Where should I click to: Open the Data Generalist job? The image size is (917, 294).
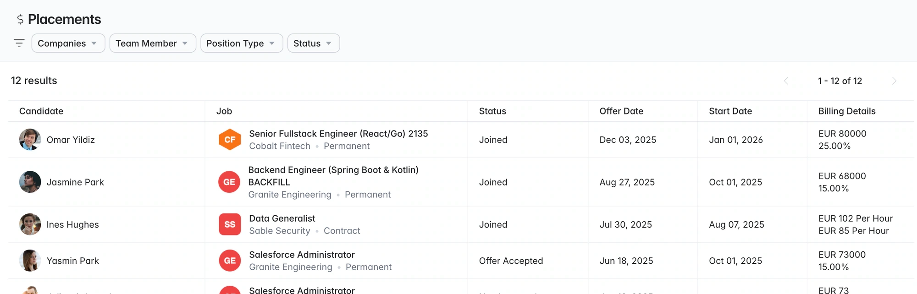(x=282, y=218)
